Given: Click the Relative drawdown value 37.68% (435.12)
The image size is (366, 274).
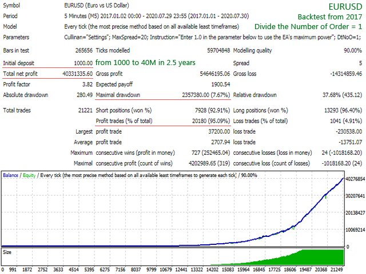Looking at the screenshot, I should 342,95.
